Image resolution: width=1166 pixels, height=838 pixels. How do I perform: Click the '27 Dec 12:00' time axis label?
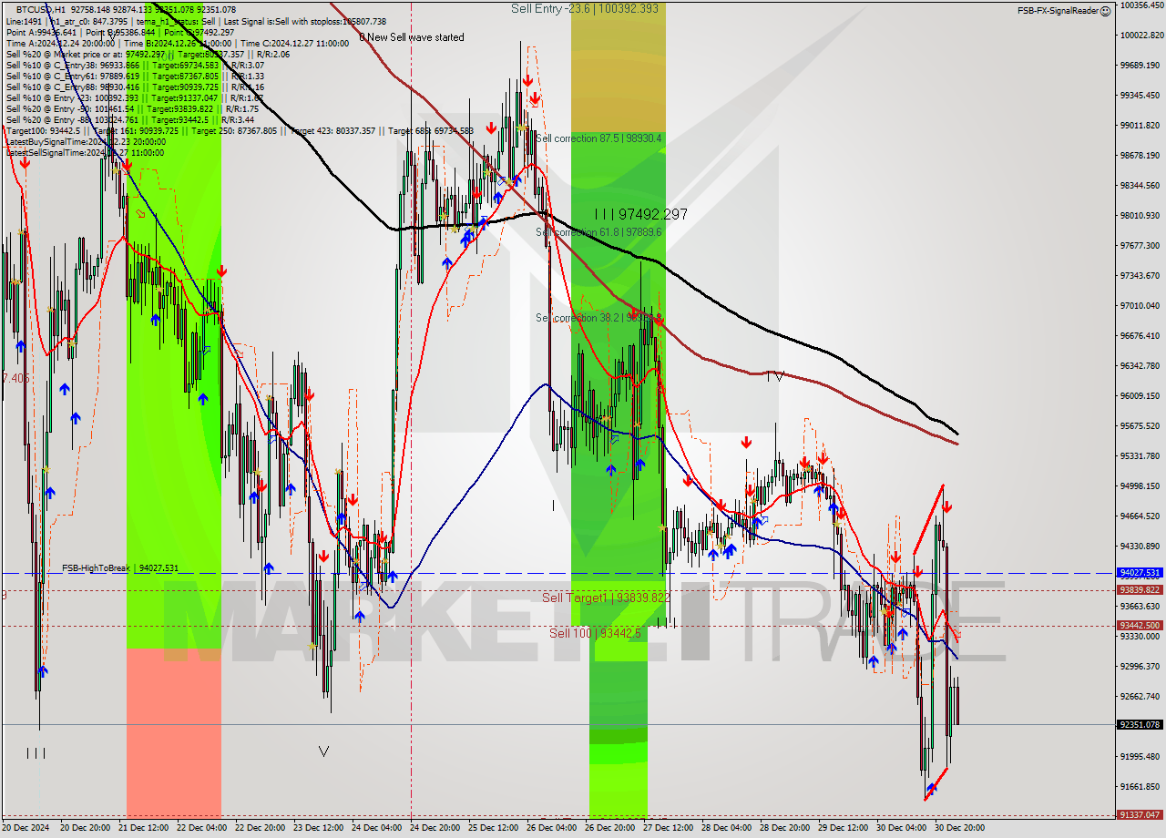(668, 828)
